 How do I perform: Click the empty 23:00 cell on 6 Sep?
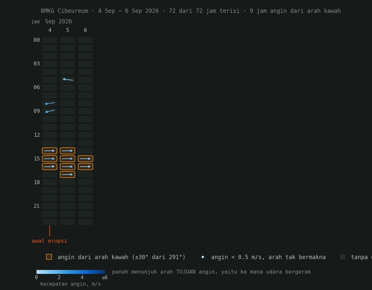coord(86,222)
